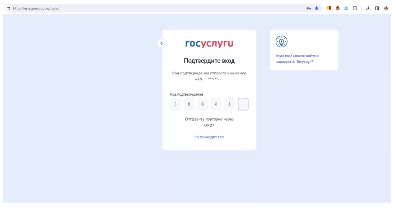The image size is (396, 208).
Task: Click the lightbulb hint icon
Action: [281, 42]
